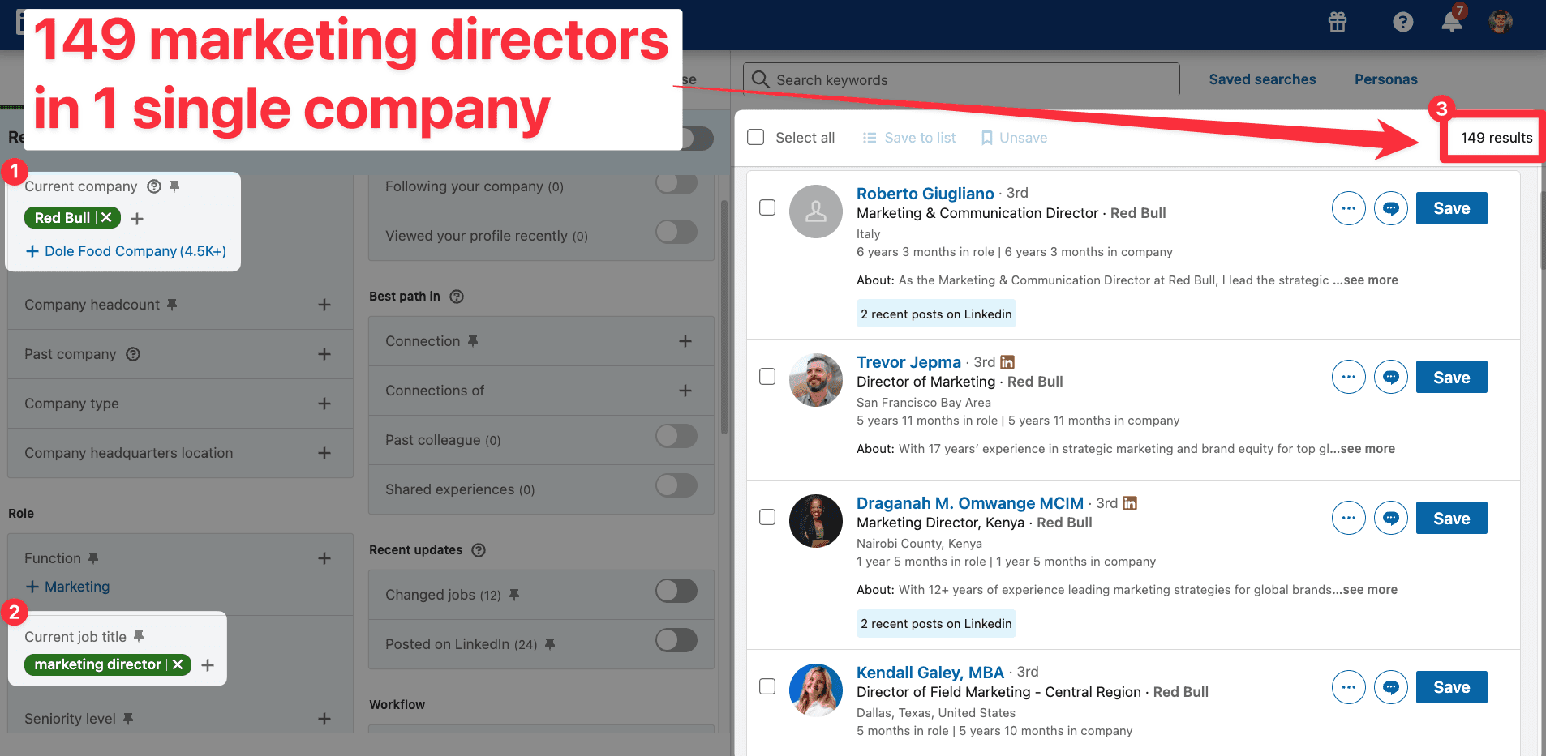Select Roberto Giugliano's checkbox
The width and height of the screenshot is (1546, 756).
pyautogui.click(x=767, y=208)
